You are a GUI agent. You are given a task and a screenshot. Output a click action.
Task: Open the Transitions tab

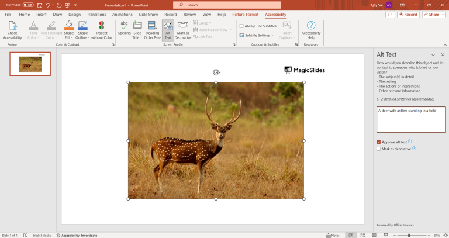[x=96, y=14]
